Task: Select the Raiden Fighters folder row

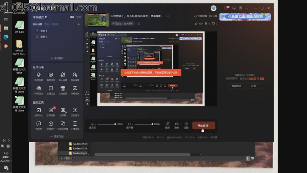Action: (x=78, y=153)
